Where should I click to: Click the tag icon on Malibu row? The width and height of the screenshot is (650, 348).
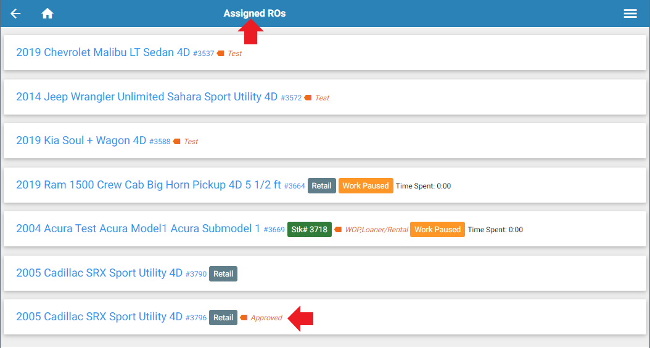221,54
